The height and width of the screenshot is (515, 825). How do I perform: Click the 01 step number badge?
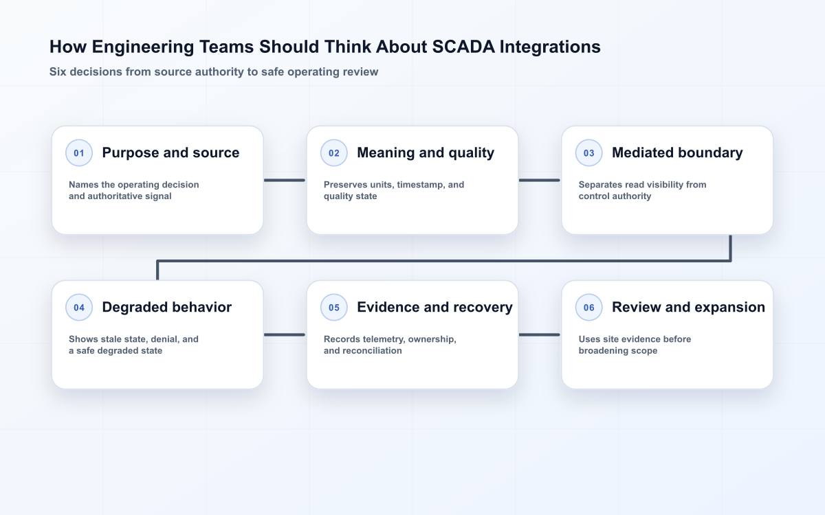79,153
